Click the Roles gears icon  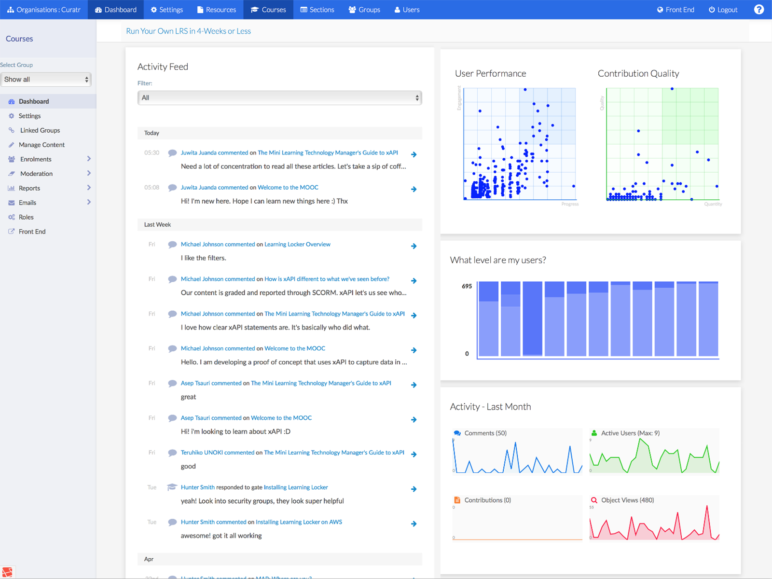(12, 217)
